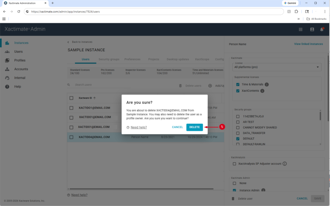Select the XACTID04@EMAIL.COM row checkbox
The height and width of the screenshot is (206, 330).
(x=71, y=137)
